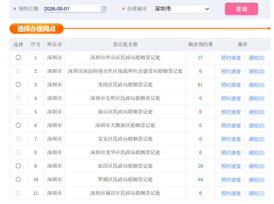Pick the 罗湖区民政局婚姻登记处 radio button
This screenshot has height=204, width=274.
click(x=18, y=179)
